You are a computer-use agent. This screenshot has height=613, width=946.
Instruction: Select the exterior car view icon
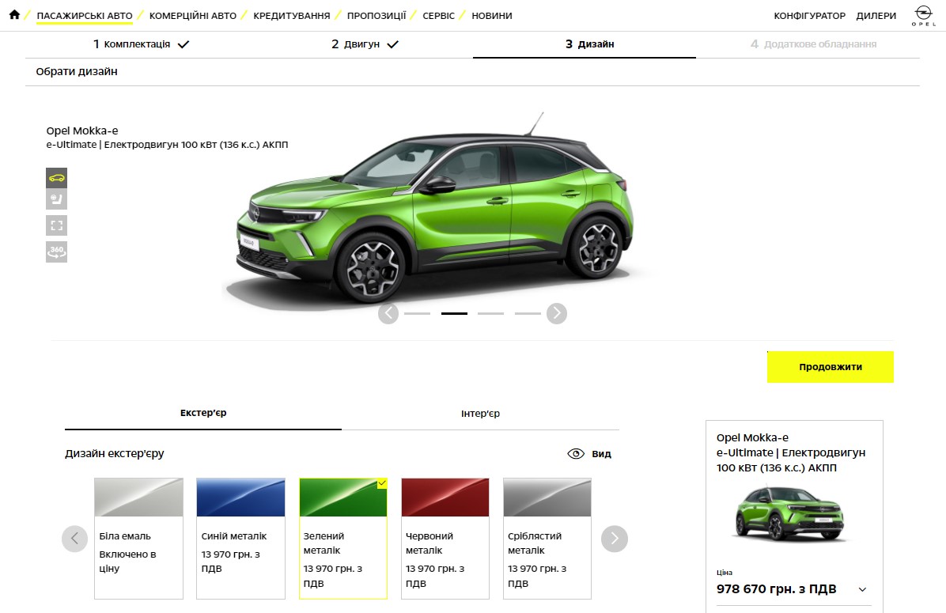56,177
